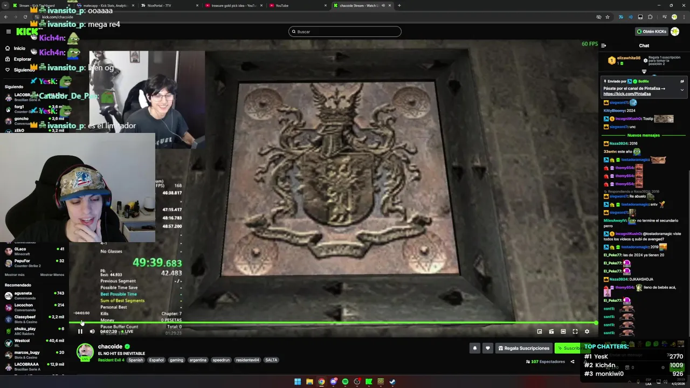
Task: Open Classybeef recommended channel
Action: pos(34,319)
